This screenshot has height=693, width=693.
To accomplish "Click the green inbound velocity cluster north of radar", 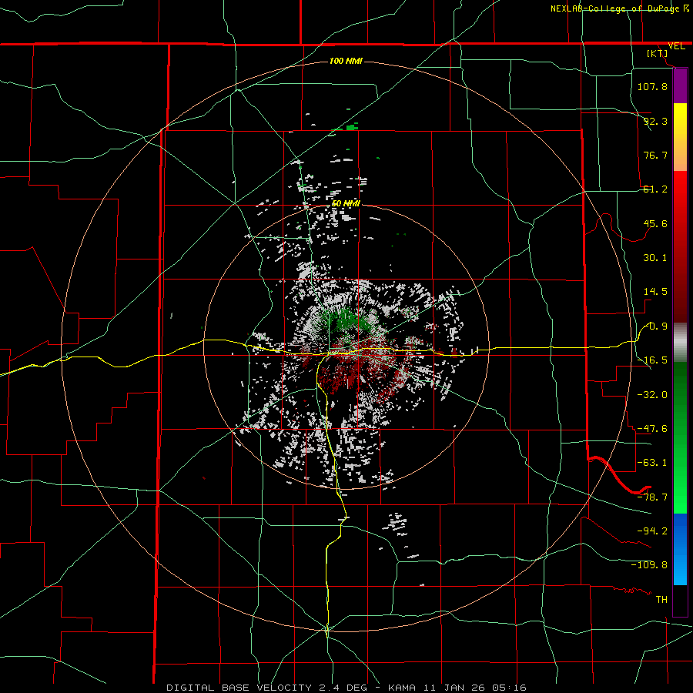I will point(347,322).
